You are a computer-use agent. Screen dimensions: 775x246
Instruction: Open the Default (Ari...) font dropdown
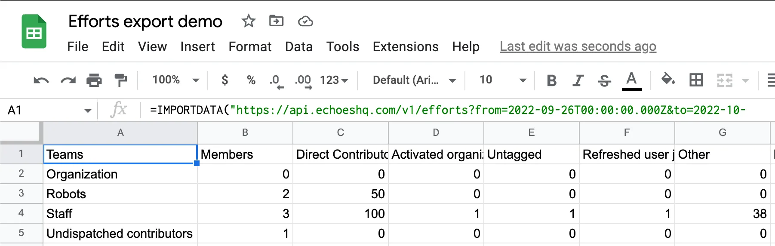point(414,80)
